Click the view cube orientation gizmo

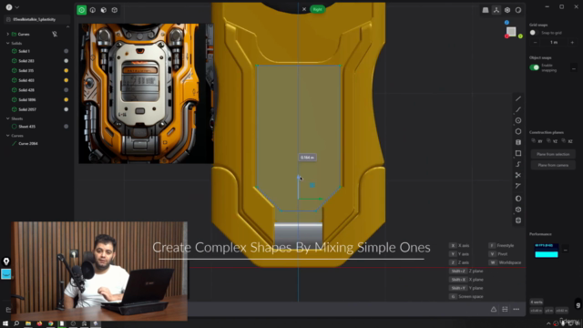[512, 32]
